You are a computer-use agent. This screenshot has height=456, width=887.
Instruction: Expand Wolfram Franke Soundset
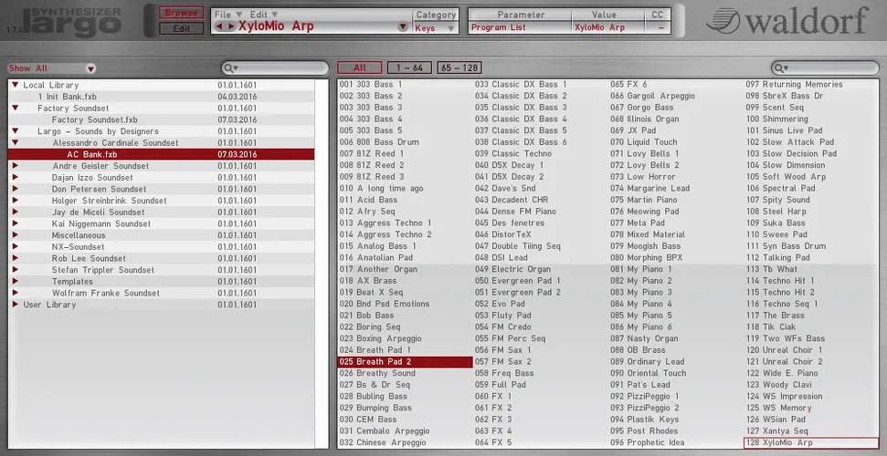point(16,293)
